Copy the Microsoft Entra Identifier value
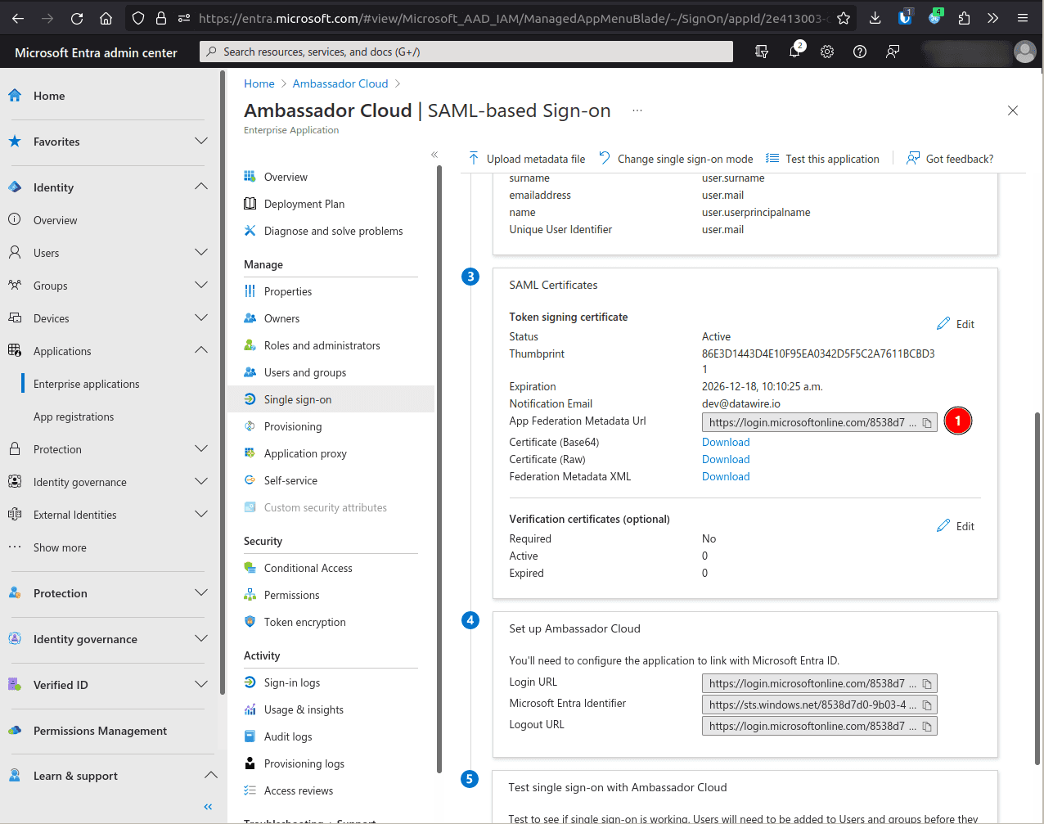Viewport: 1044px width, 824px height. [927, 705]
